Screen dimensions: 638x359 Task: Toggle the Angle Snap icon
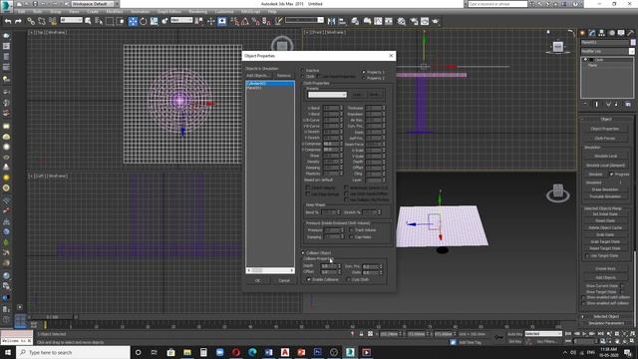pos(245,21)
